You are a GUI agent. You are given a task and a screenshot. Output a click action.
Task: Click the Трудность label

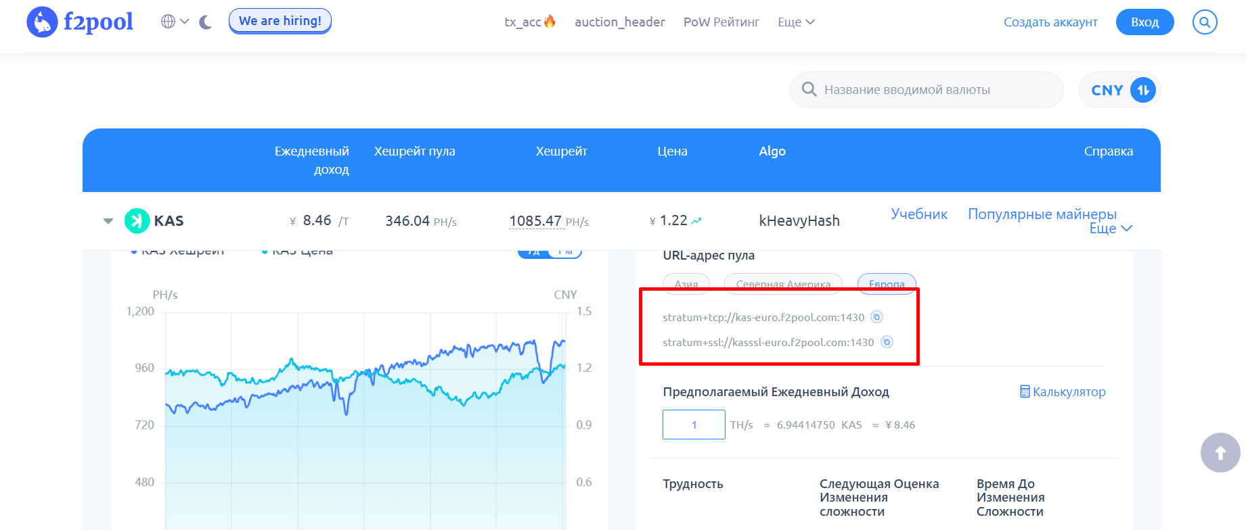[693, 484]
